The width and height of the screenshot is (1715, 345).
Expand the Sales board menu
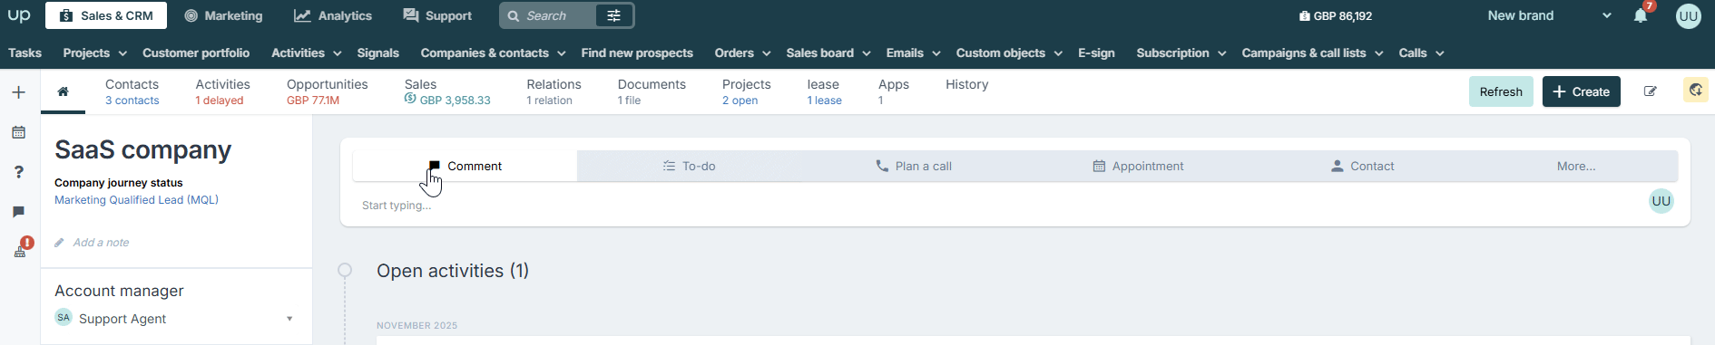click(x=828, y=53)
